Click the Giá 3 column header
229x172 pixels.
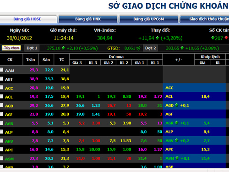pos(77,63)
